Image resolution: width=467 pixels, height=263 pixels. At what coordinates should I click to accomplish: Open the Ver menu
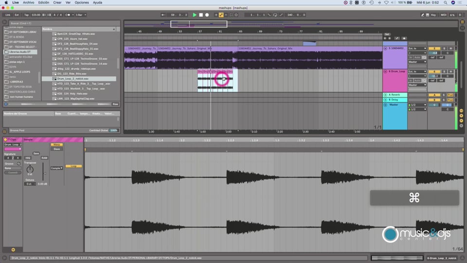click(68, 2)
